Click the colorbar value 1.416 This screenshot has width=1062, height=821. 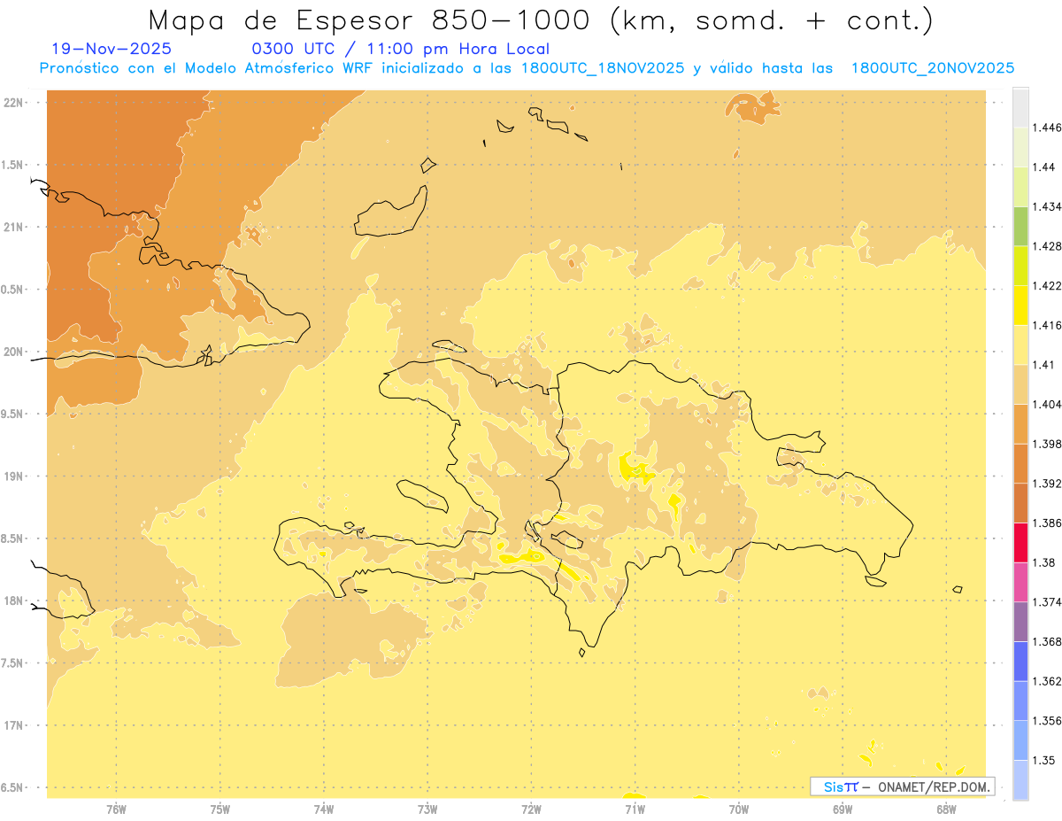tap(1048, 325)
